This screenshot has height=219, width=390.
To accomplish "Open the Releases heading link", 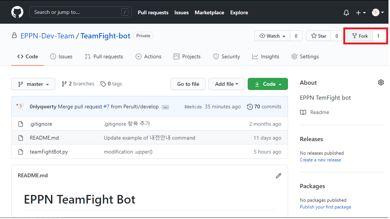I will (x=311, y=139).
